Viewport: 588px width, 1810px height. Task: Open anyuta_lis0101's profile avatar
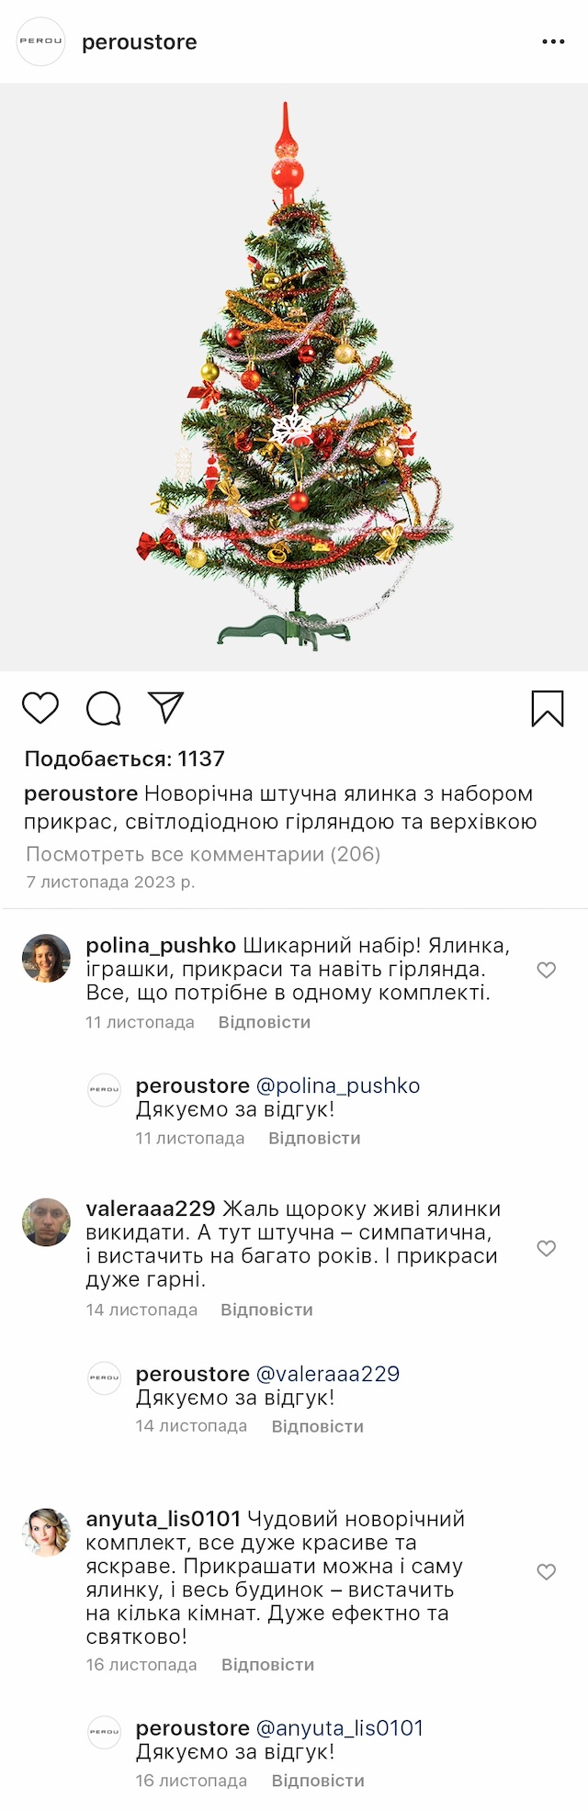[x=46, y=1532]
